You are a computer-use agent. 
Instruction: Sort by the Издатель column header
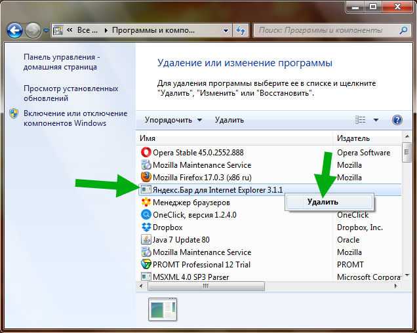point(367,138)
